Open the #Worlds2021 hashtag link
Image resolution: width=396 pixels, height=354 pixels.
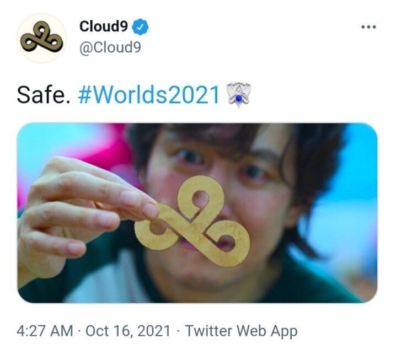148,95
